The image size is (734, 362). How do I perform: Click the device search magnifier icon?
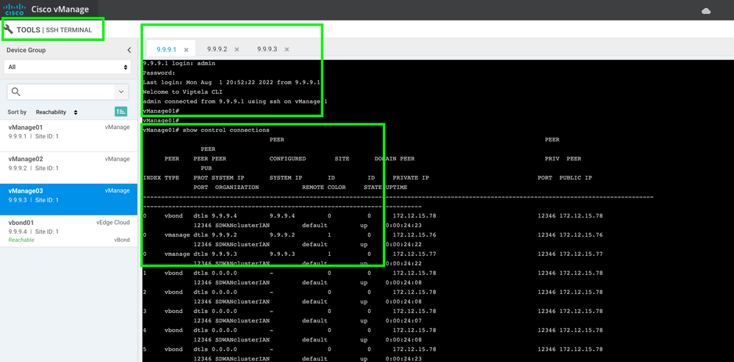point(16,92)
